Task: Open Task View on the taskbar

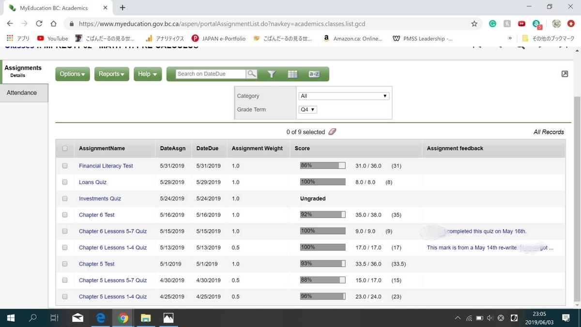Action: tap(54, 318)
